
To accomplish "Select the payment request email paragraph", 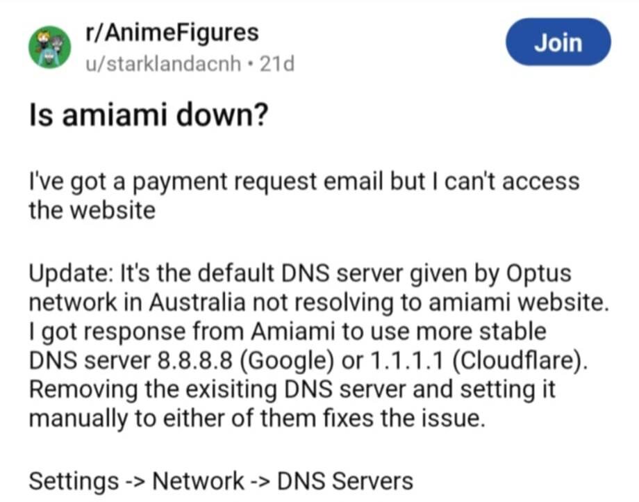I will pyautogui.click(x=304, y=196).
